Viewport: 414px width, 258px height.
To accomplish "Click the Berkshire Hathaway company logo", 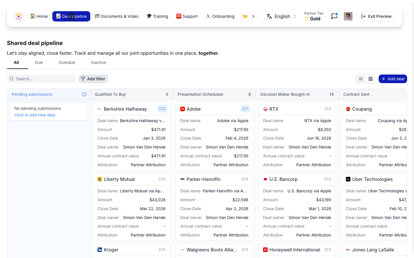I will [100, 109].
